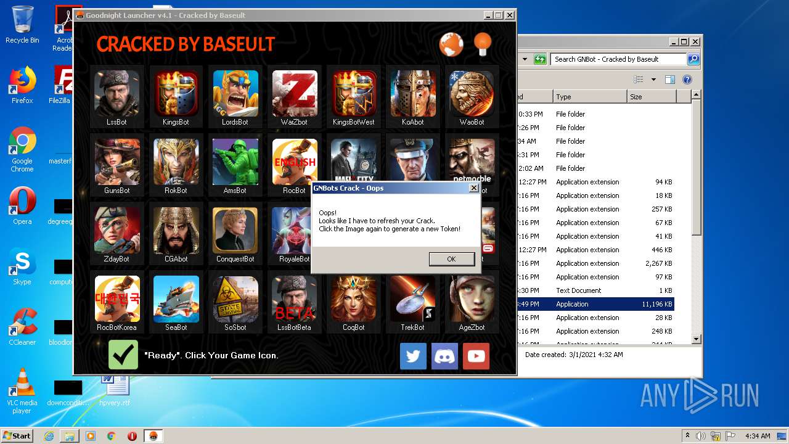Click the taskbar clock 4:34 AM
Screen dimensions: 789x444
tap(758, 436)
